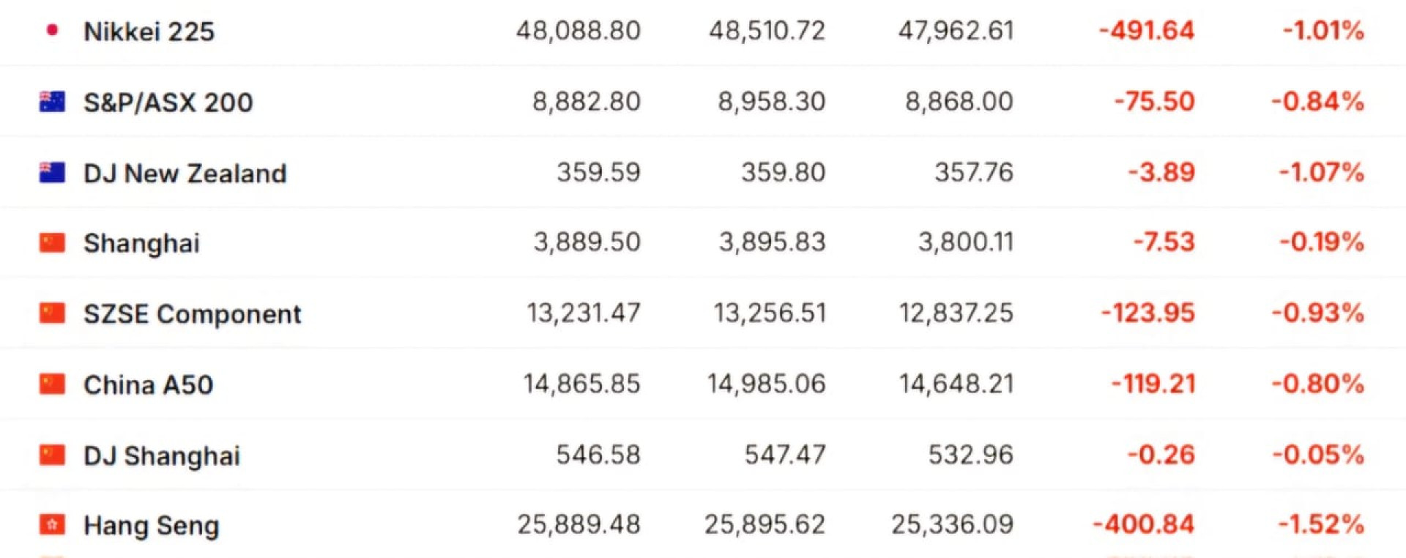Select the SZSE Component index name
This screenshot has width=1406, height=558.
coord(192,314)
